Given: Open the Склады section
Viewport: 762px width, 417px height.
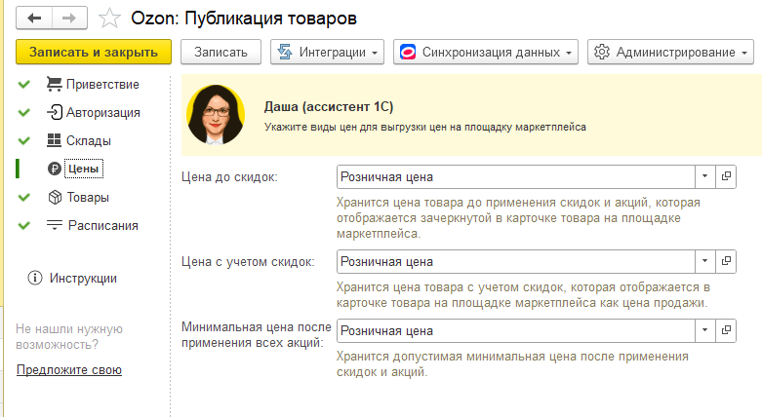Looking at the screenshot, I should (89, 140).
